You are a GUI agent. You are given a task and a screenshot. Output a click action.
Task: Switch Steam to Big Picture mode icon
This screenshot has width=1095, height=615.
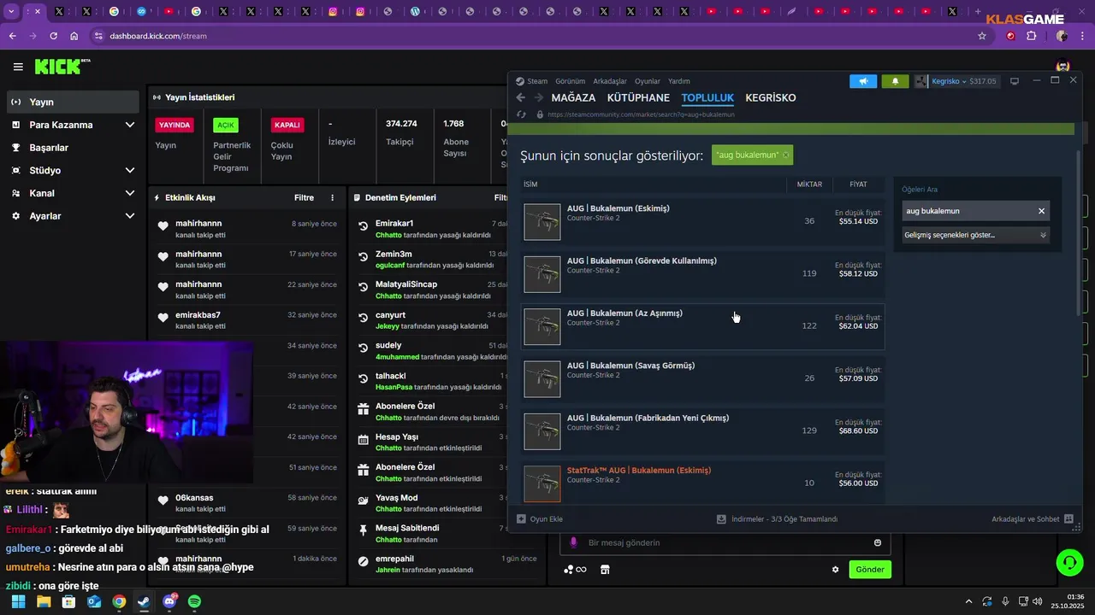(x=1015, y=81)
